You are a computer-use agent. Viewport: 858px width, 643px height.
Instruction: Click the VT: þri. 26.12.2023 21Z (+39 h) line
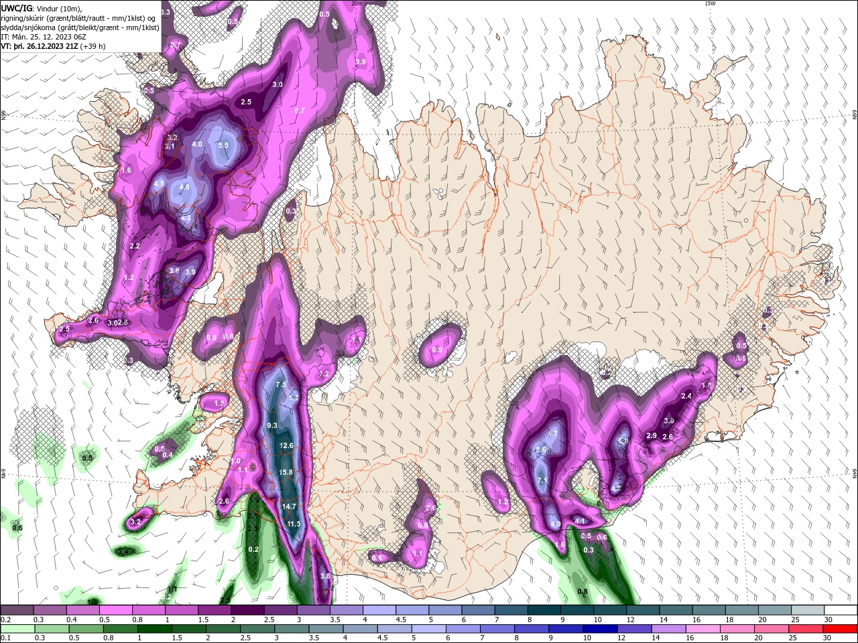point(54,46)
